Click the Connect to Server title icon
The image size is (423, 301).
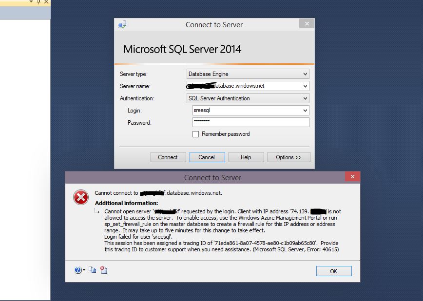(x=122, y=24)
